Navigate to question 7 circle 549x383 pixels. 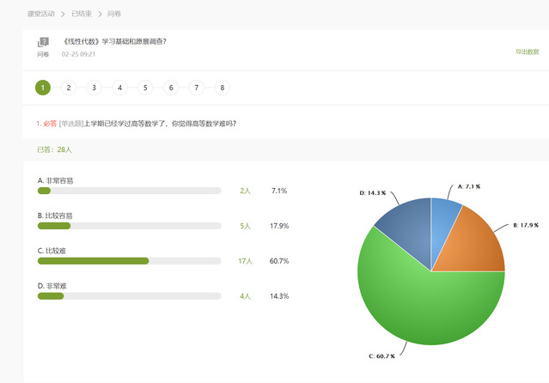pyautogui.click(x=197, y=88)
